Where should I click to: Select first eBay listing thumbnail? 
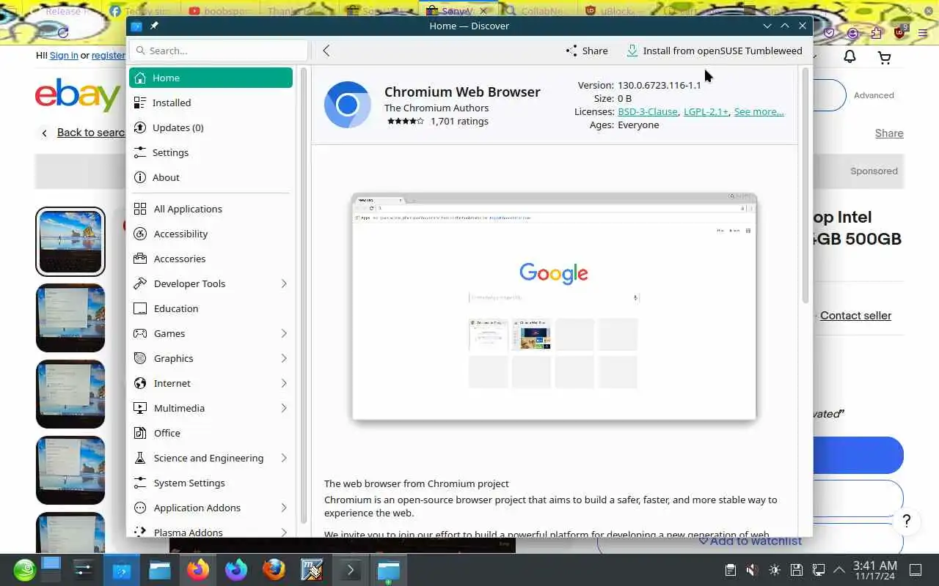(70, 242)
